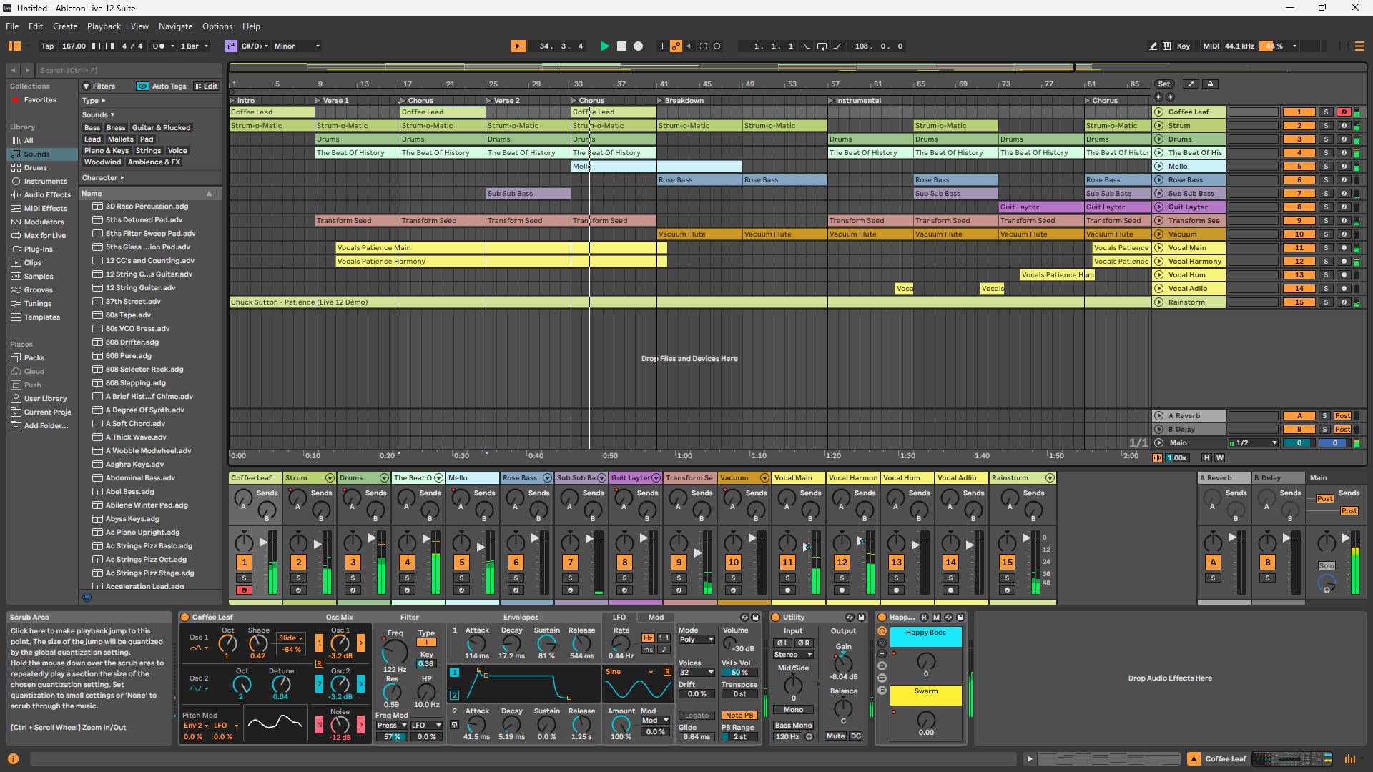Solo the Coffee Leaf track
This screenshot has height=772, width=1373.
click(x=1325, y=112)
